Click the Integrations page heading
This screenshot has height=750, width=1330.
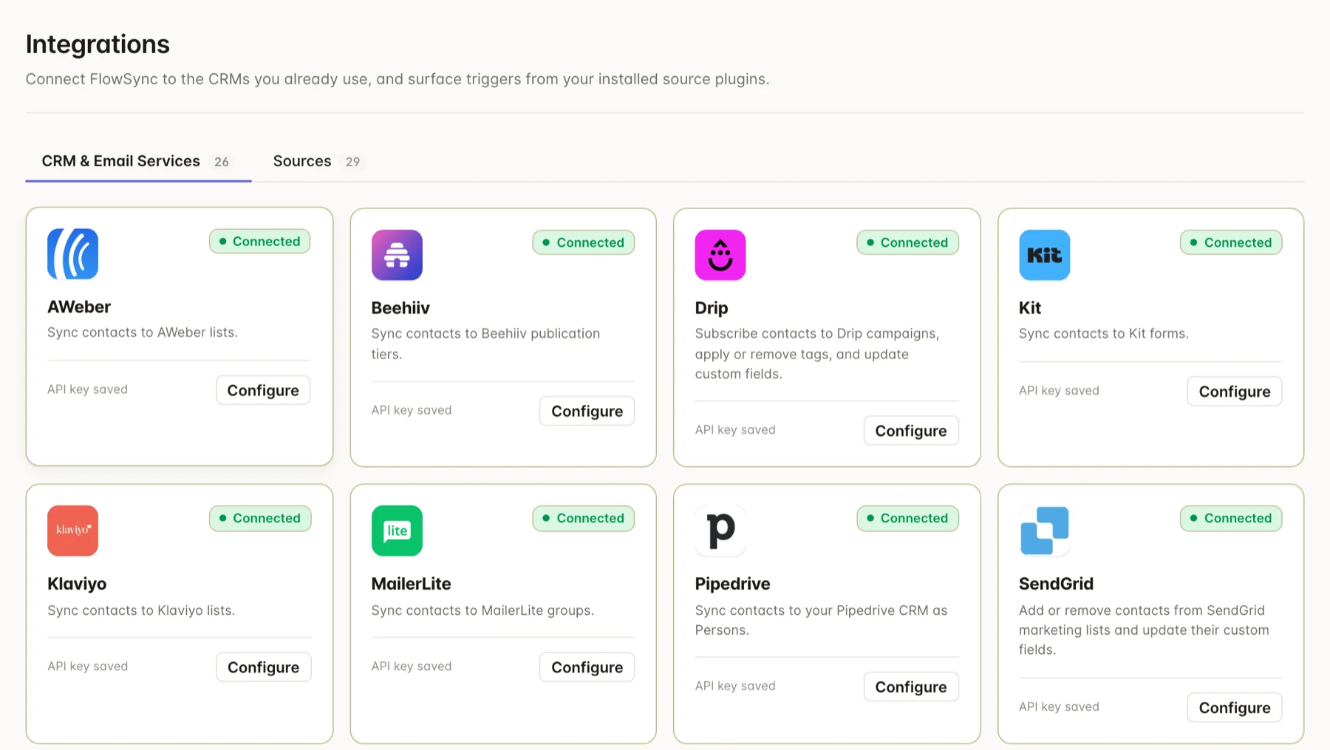click(x=98, y=44)
